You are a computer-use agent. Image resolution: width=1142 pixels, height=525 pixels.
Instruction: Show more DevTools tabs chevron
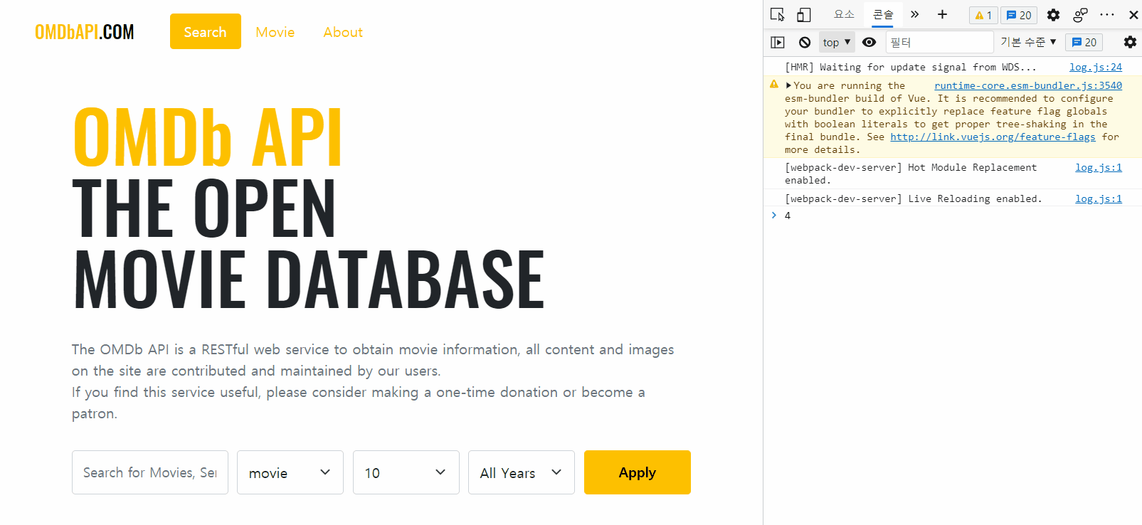click(x=915, y=14)
